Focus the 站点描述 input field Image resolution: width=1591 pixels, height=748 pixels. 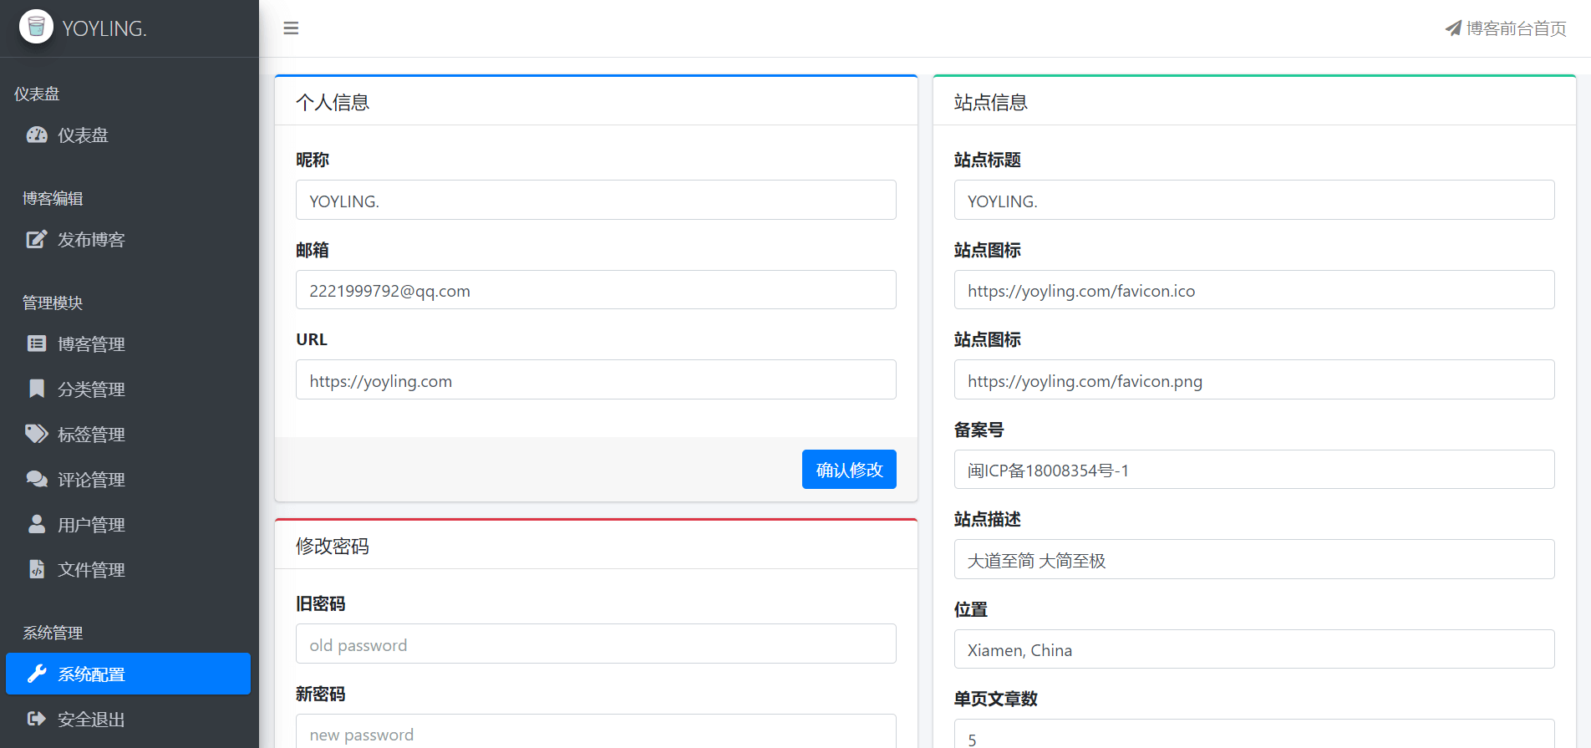(1254, 559)
